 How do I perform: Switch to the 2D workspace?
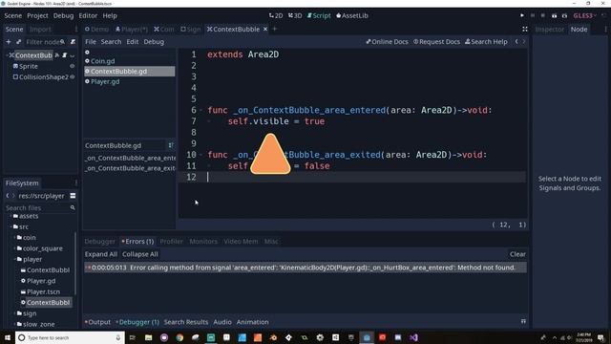[x=276, y=15]
